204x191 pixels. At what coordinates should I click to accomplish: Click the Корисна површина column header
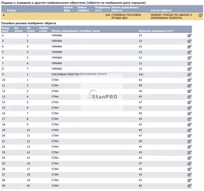click(x=156, y=31)
